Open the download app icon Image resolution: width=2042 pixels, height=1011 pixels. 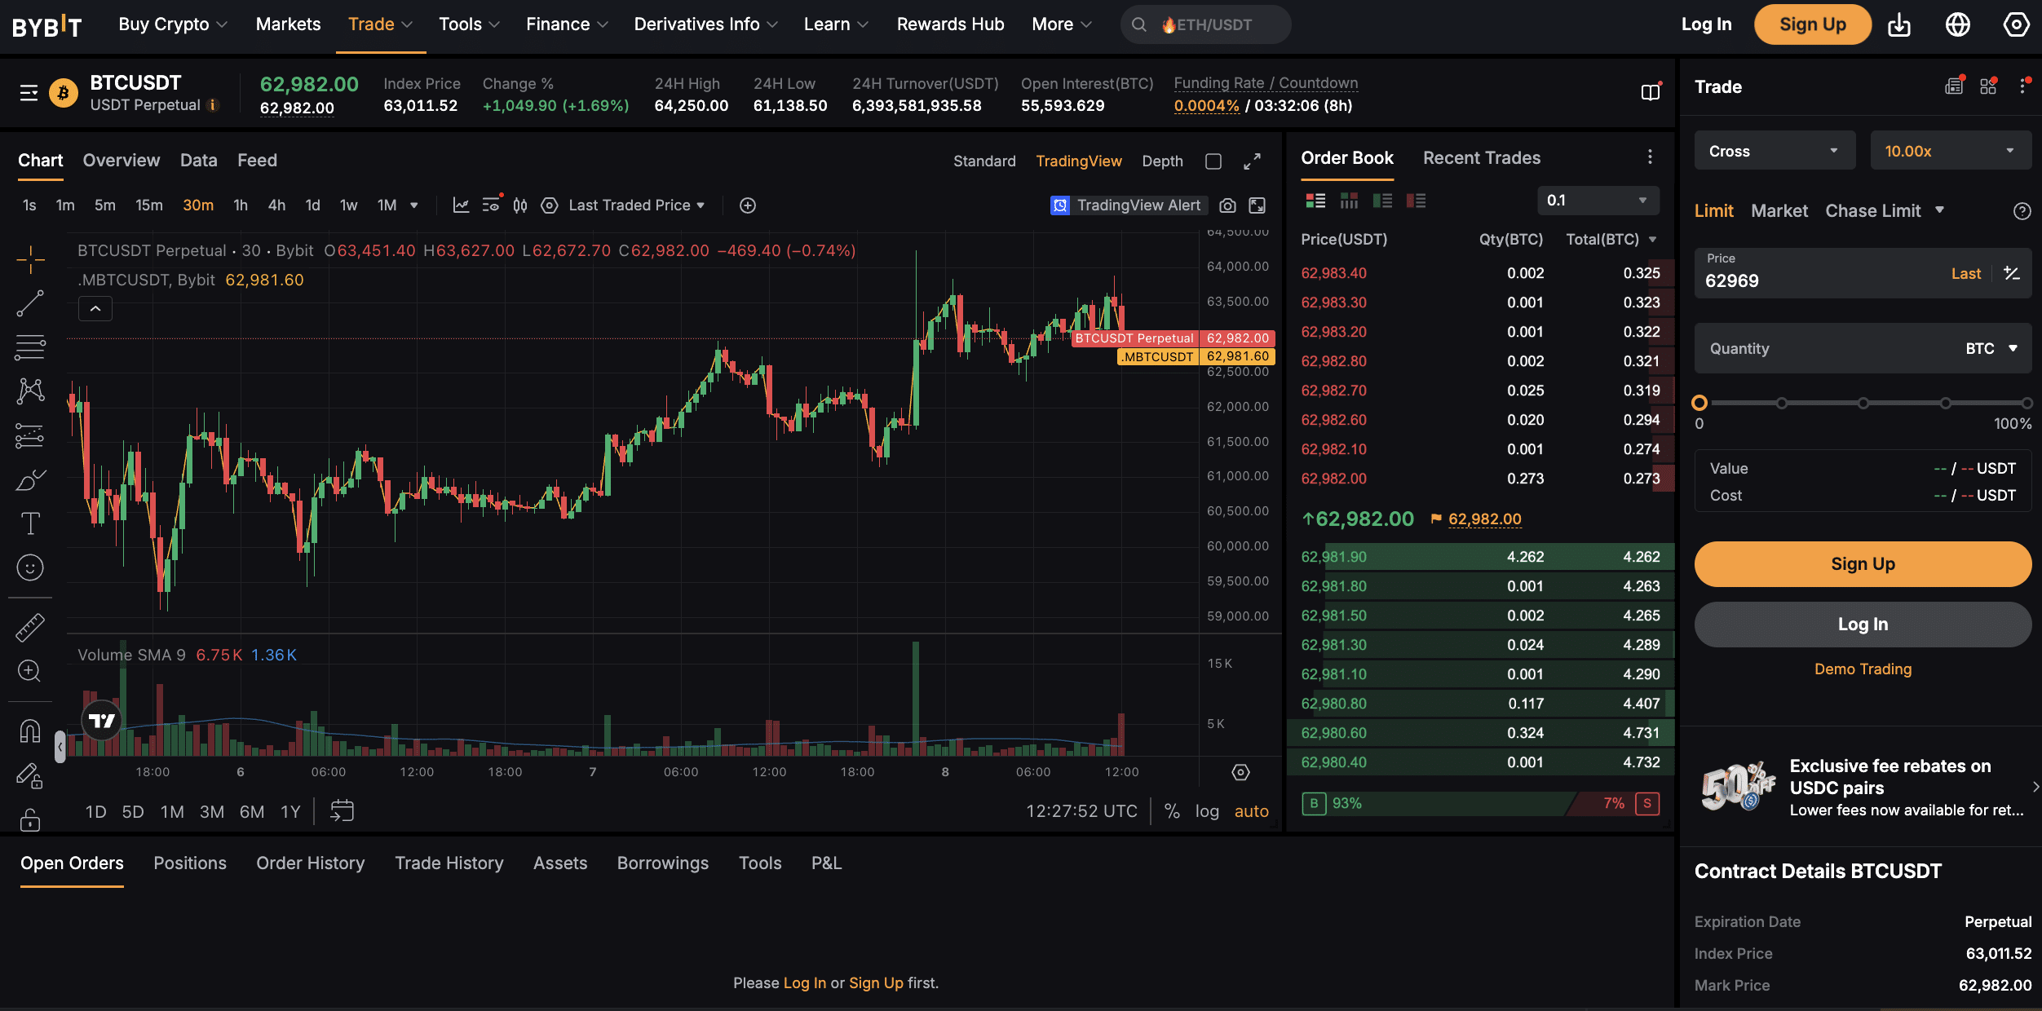pos(1899,24)
